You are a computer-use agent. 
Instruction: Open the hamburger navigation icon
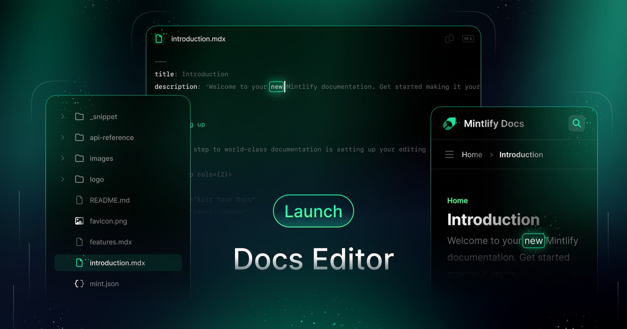click(449, 154)
